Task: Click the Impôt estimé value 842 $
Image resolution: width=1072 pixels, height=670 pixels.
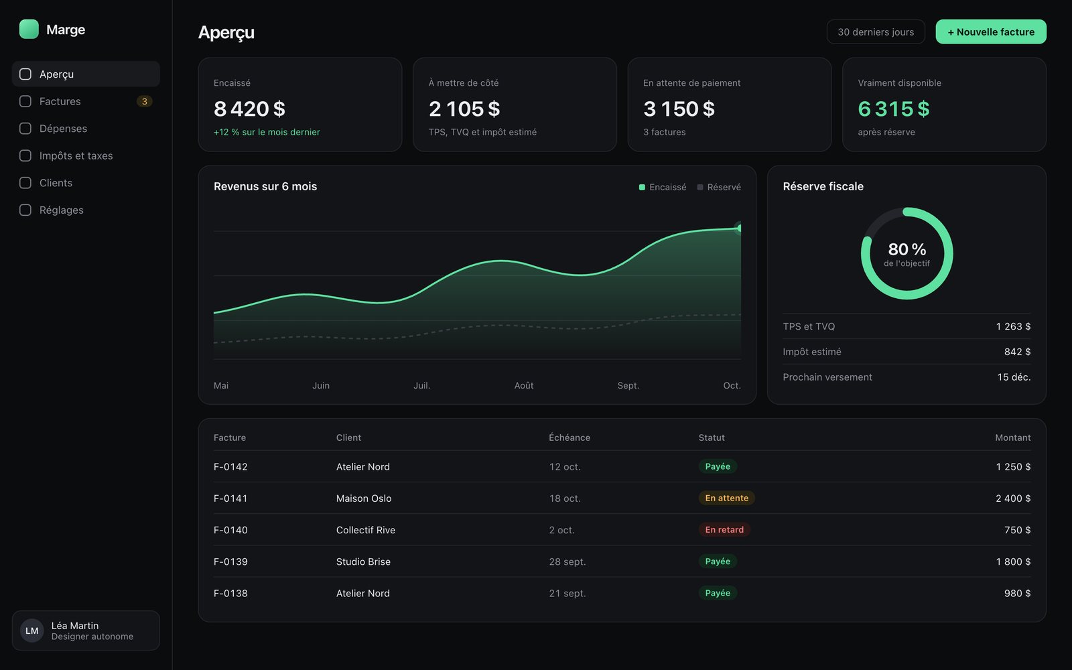Action: pyautogui.click(x=1017, y=352)
